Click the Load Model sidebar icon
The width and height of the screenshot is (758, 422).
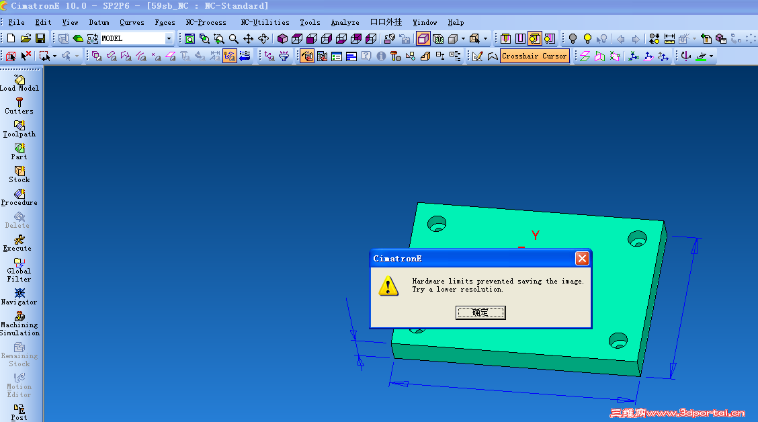click(19, 83)
